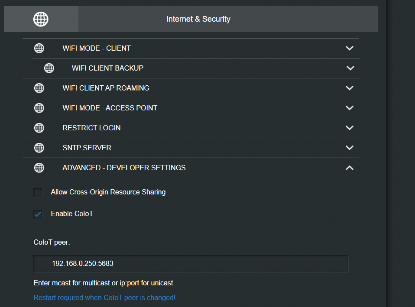This screenshot has width=415, height=307.
Task: Click the Enable CoIoT label text
Action: pos(72,213)
